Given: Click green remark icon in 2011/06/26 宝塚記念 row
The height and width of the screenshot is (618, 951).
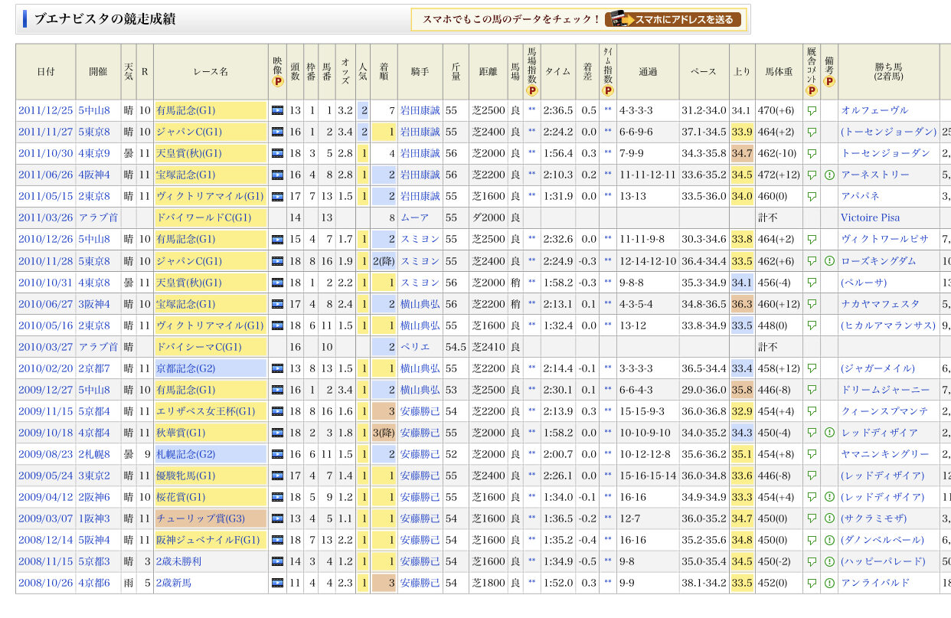Looking at the screenshot, I should [x=828, y=175].
